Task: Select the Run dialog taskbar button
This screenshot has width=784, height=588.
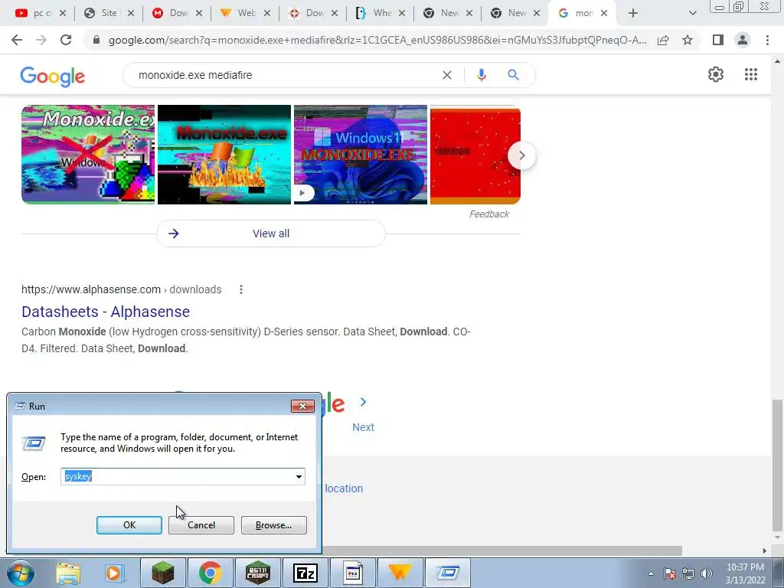Action: [x=447, y=573]
